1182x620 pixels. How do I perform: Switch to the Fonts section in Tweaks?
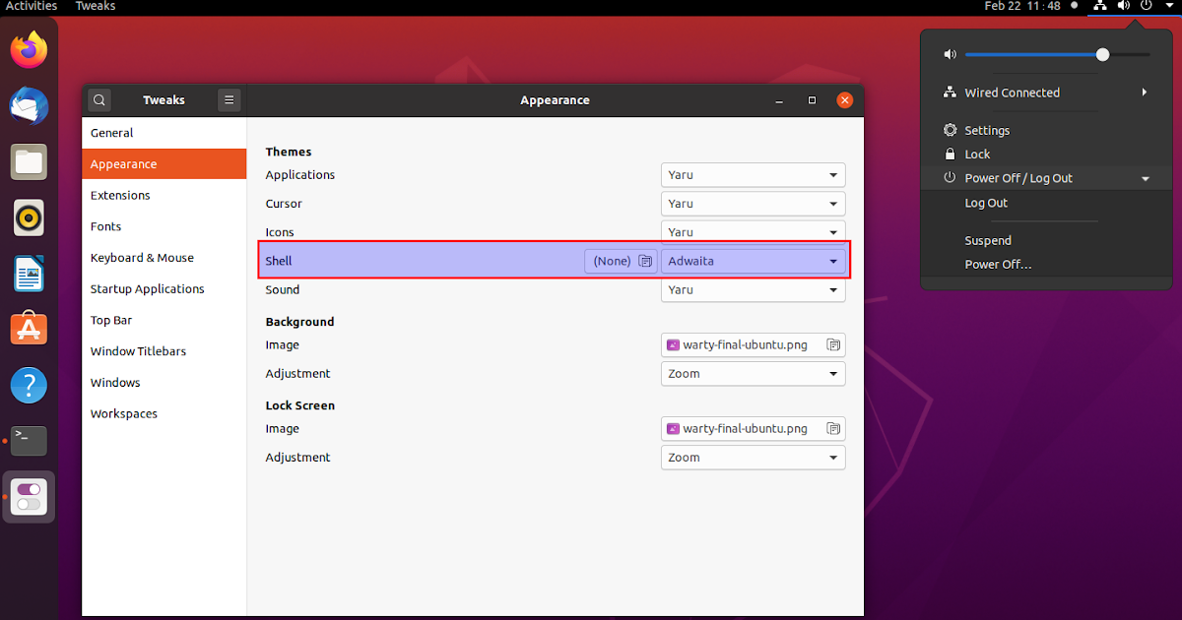coord(105,226)
